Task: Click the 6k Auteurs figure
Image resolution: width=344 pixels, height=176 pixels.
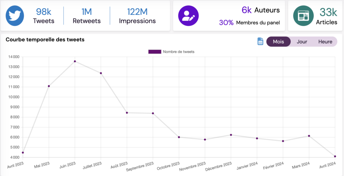Action: 260,10
